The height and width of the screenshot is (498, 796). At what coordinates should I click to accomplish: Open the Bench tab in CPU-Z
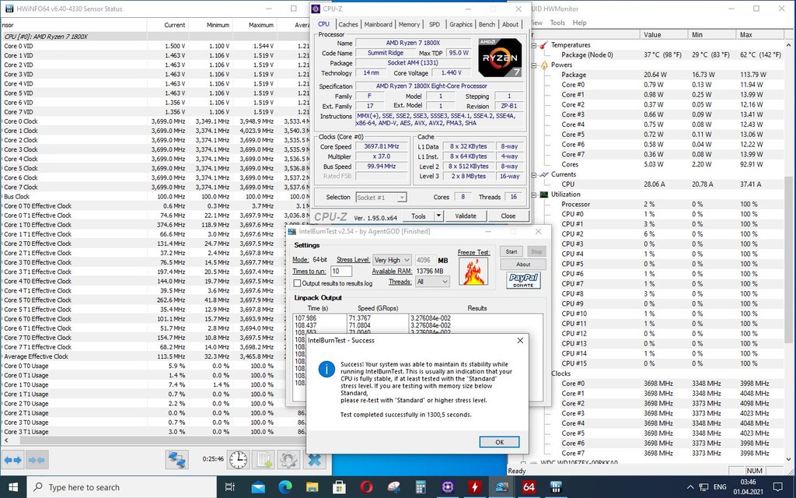click(x=487, y=24)
